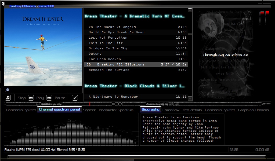This screenshot has width=275, height=161.
Task: Click the music note button
Action: pos(8,98)
